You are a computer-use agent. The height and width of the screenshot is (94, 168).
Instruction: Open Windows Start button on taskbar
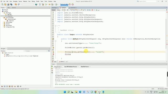65,92
